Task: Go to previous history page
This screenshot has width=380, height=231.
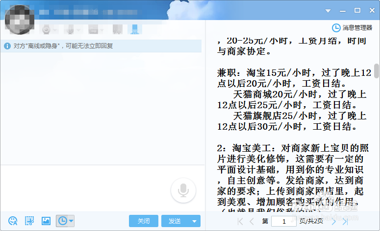Action: [252, 221]
